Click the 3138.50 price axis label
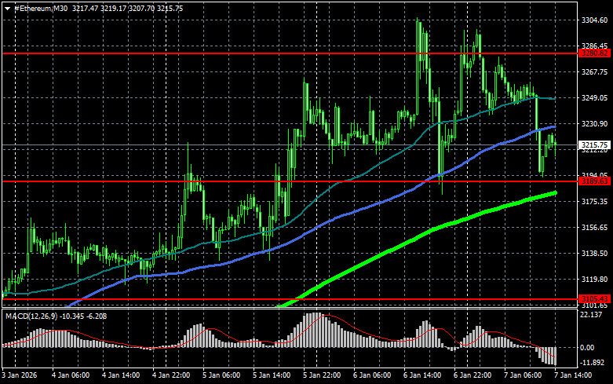This screenshot has height=384, width=613. [x=594, y=254]
